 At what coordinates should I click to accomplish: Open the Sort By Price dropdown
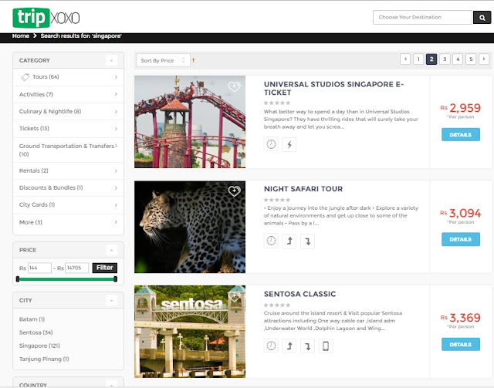tap(163, 60)
